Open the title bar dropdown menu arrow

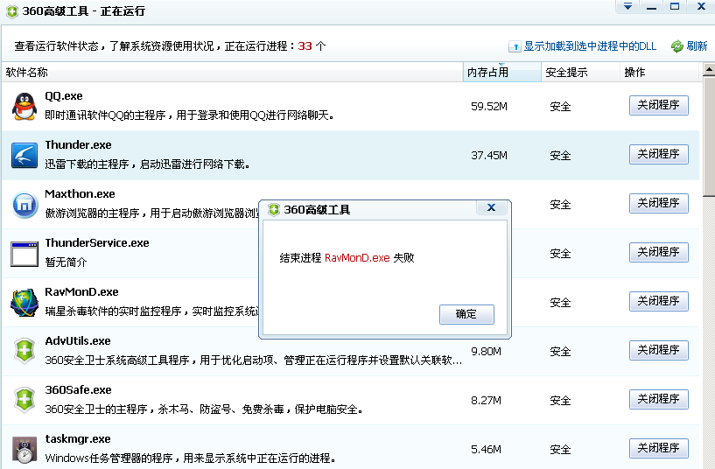[627, 6]
